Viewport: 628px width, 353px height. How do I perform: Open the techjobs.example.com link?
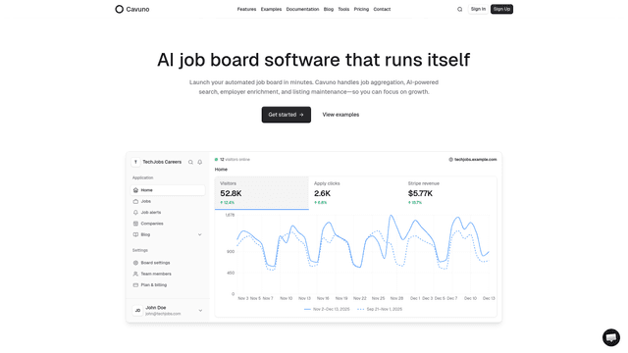point(475,159)
